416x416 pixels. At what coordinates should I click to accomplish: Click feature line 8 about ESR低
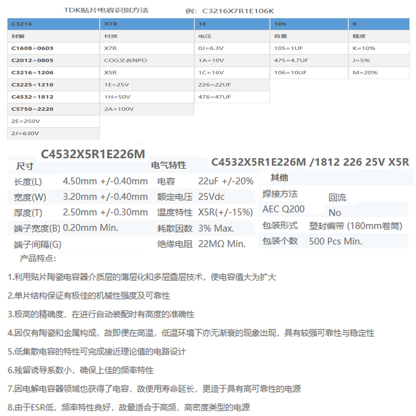129,407
